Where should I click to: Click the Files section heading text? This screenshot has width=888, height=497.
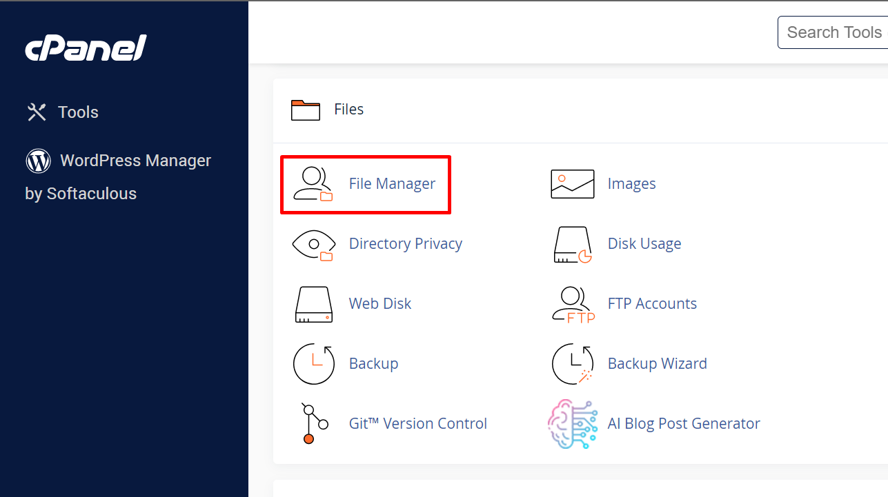coord(349,110)
